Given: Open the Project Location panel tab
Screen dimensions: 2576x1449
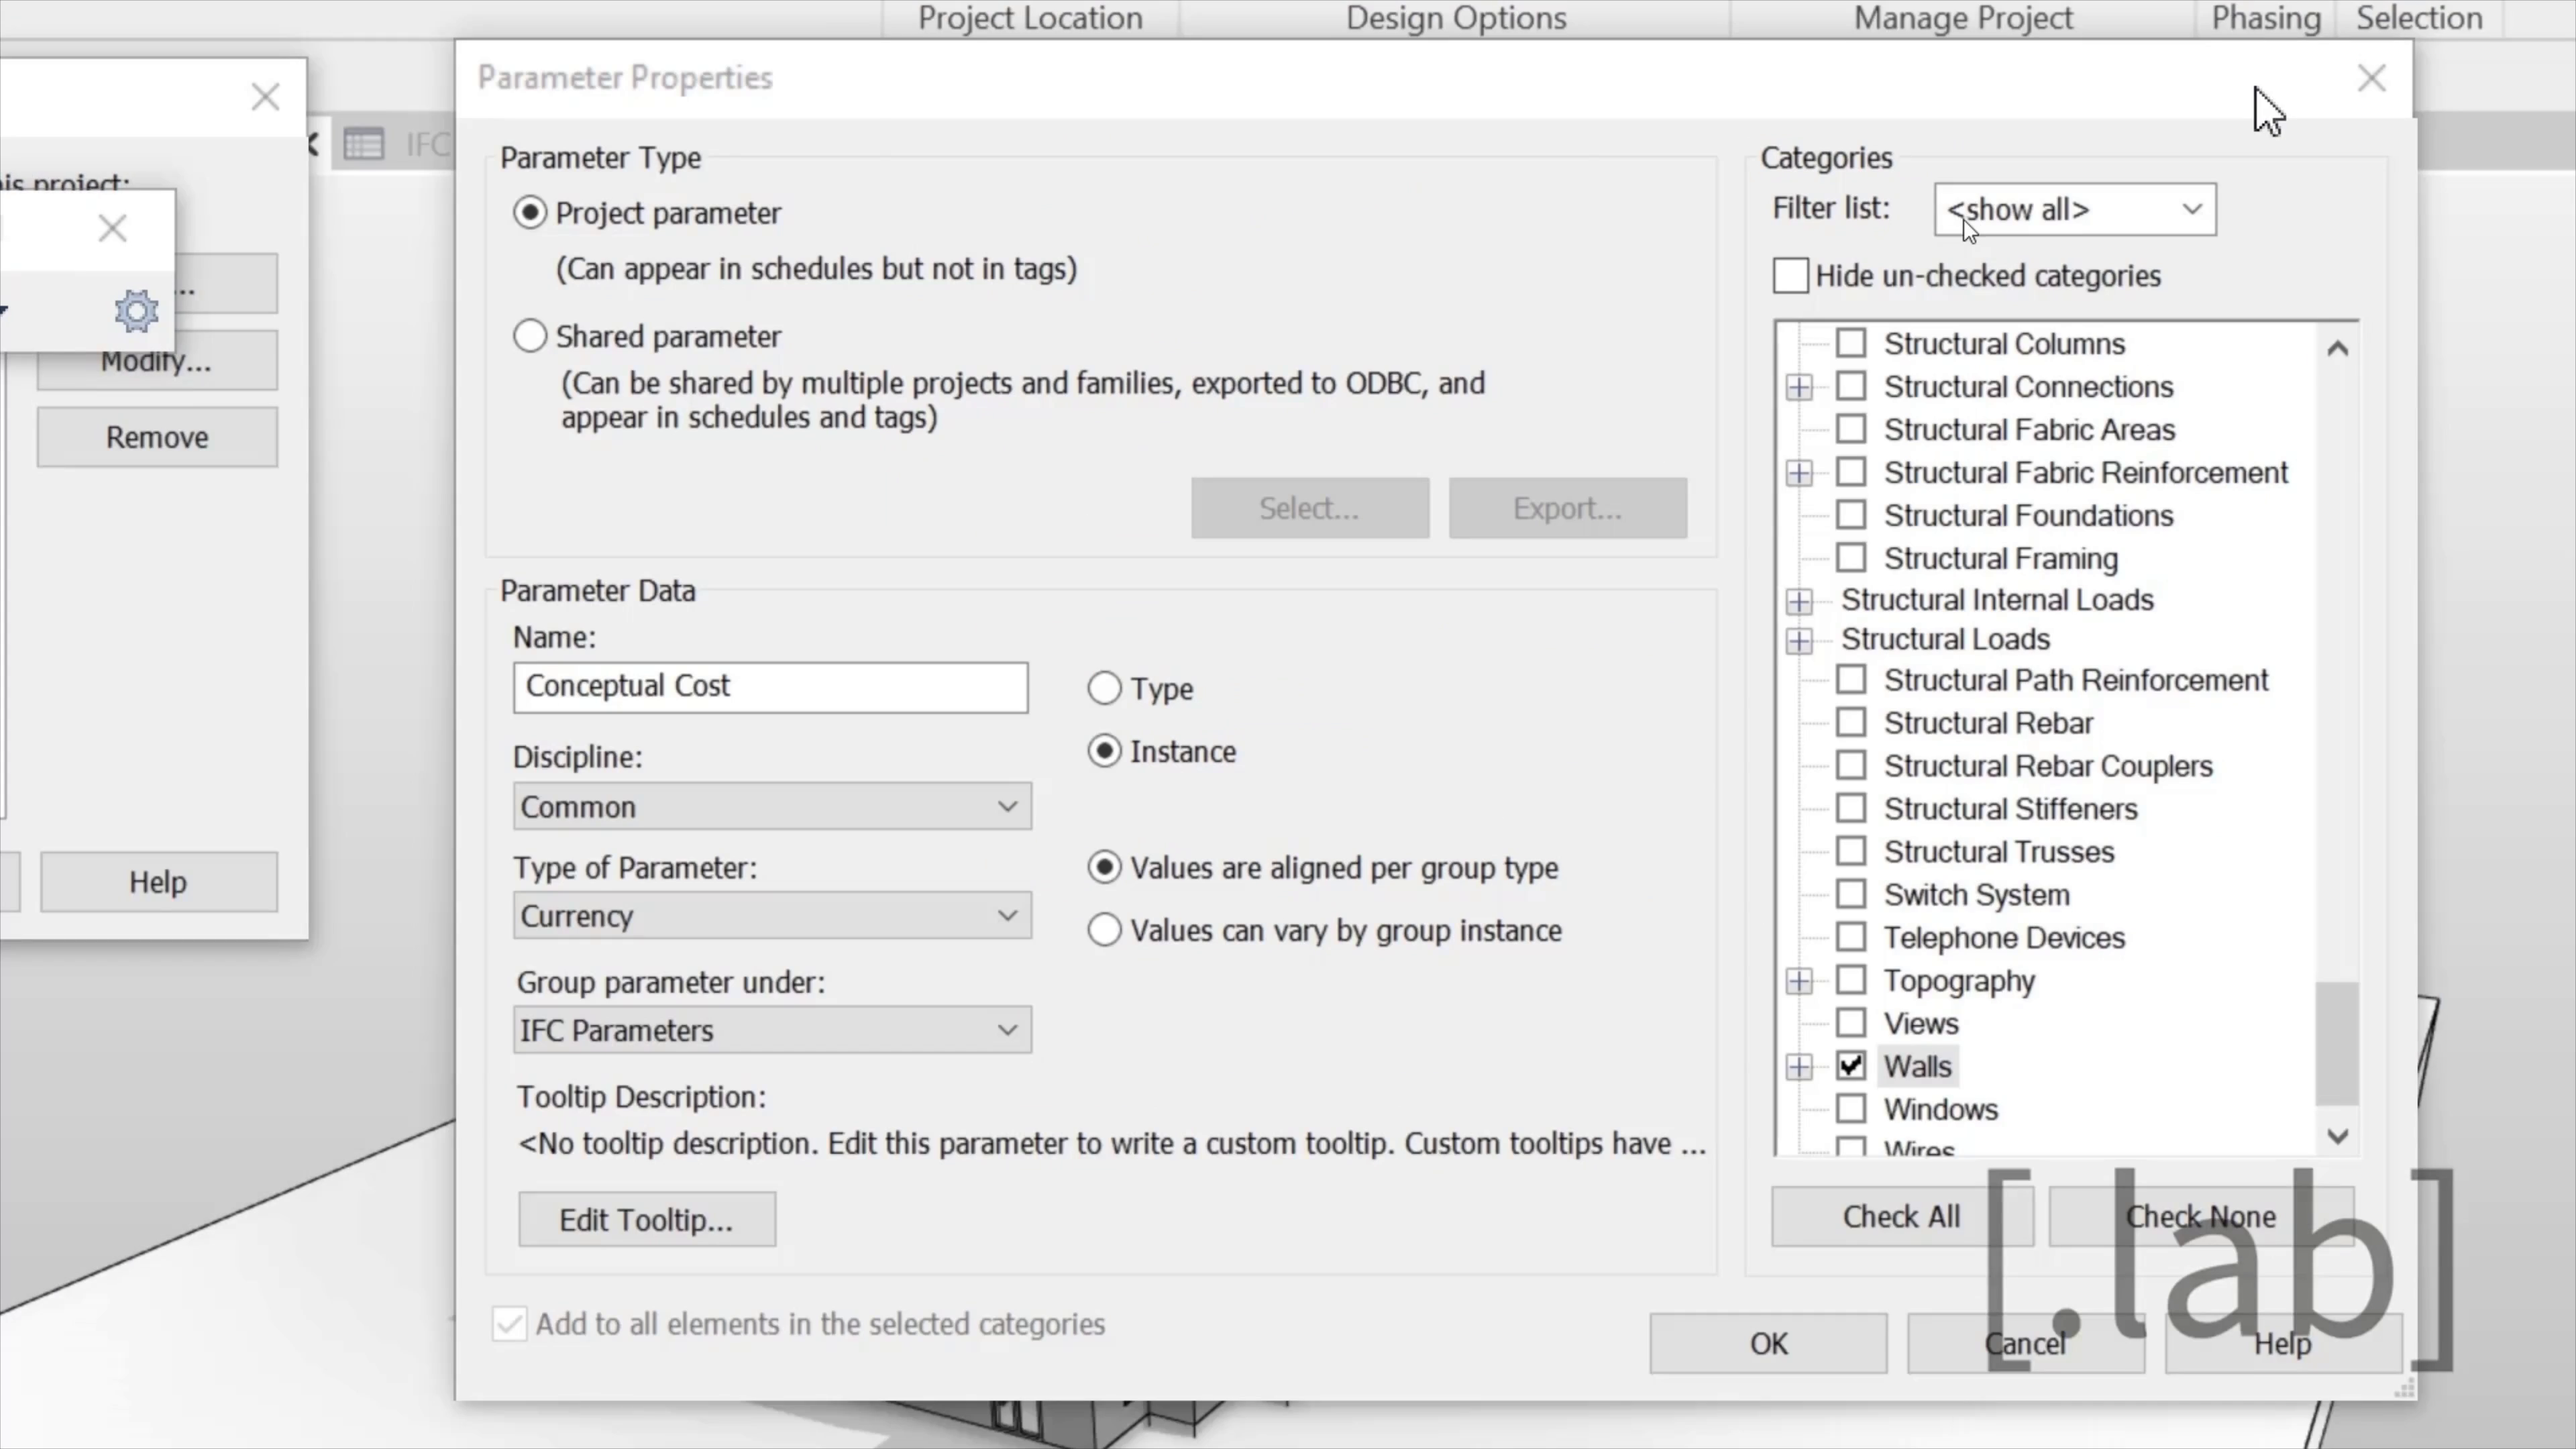Looking at the screenshot, I should (x=1030, y=18).
